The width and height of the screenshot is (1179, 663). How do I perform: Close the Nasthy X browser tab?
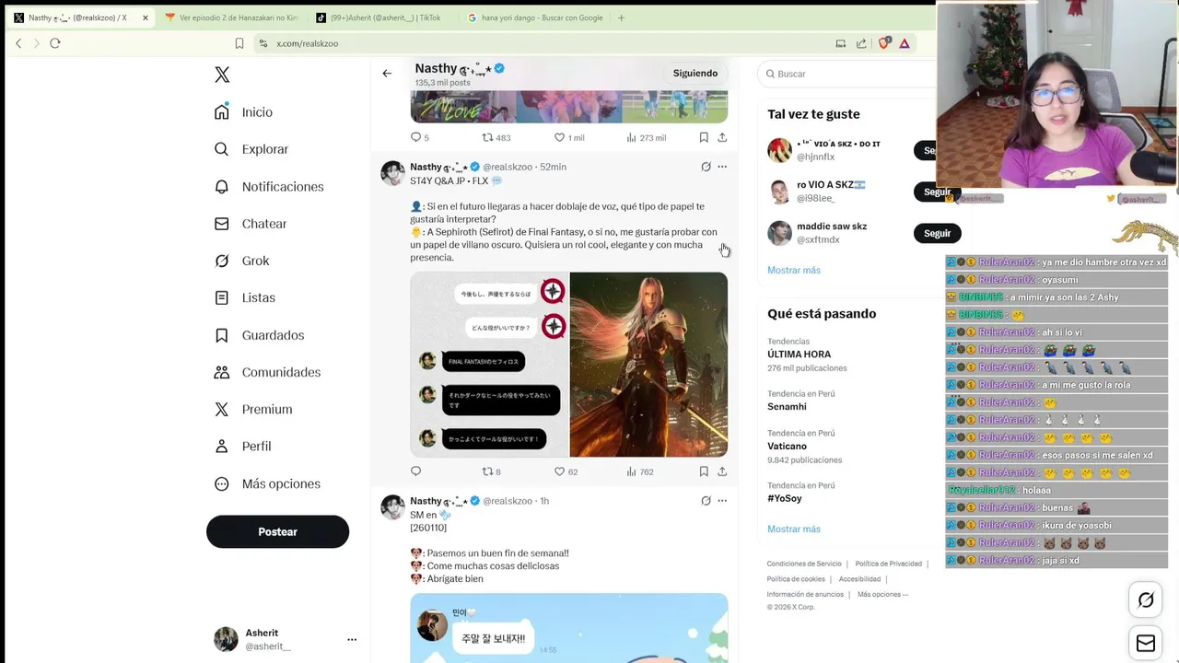(145, 17)
